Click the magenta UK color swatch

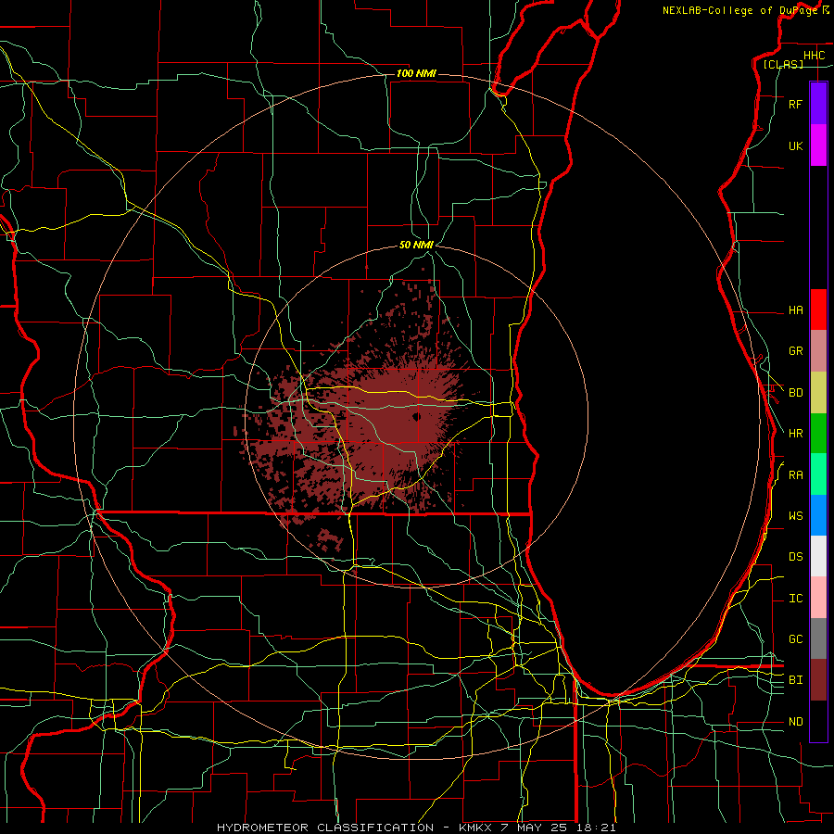coord(818,145)
